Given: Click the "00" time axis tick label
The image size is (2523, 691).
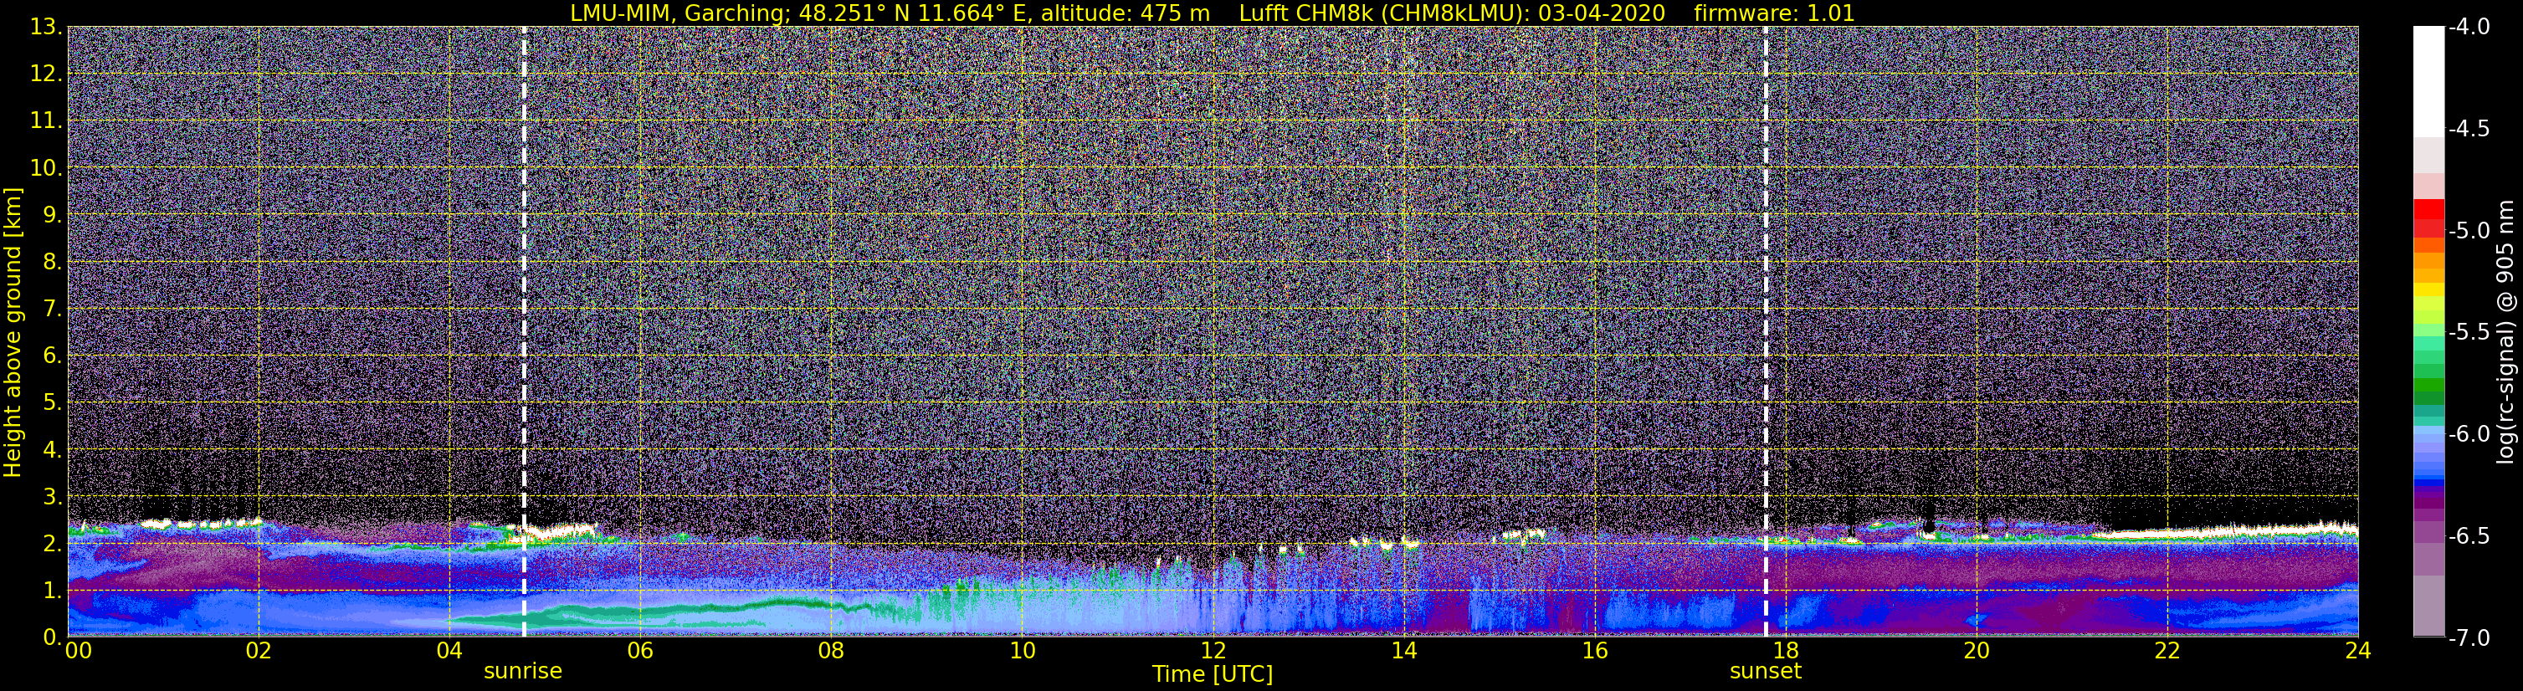Looking at the screenshot, I should (79, 651).
